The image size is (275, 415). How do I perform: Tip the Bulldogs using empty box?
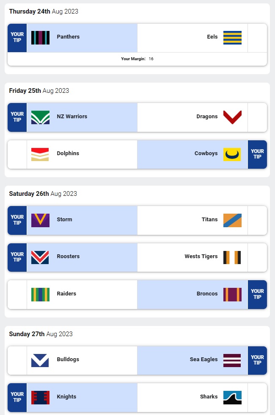17,360
